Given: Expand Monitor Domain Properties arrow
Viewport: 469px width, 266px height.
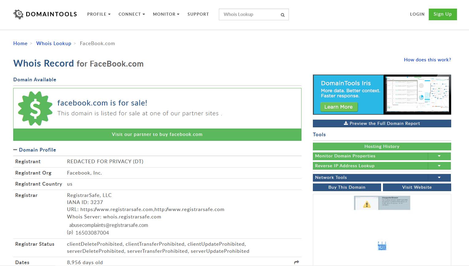Looking at the screenshot, I should click(439, 156).
